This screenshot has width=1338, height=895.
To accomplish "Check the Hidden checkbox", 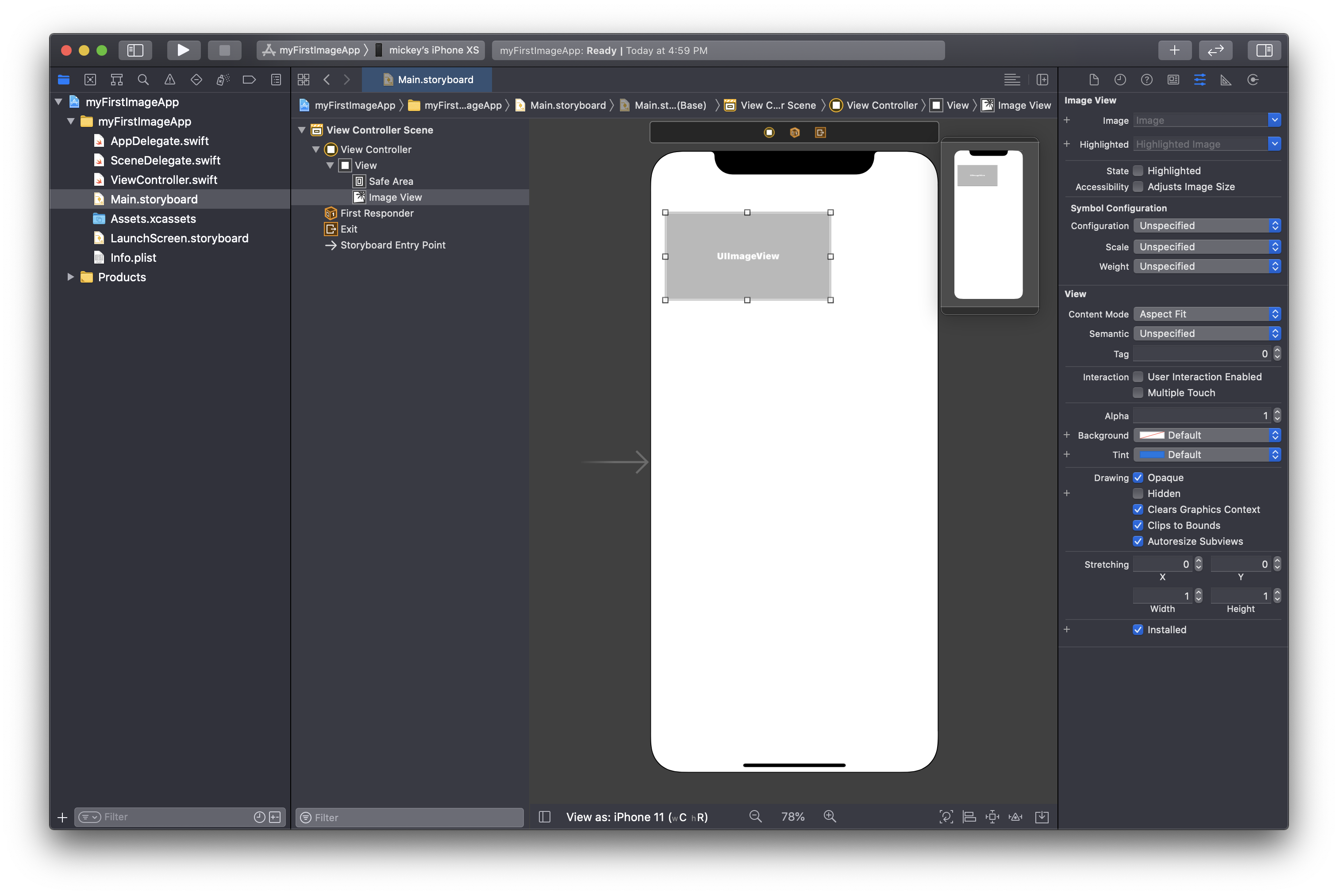I will pyautogui.click(x=1138, y=494).
